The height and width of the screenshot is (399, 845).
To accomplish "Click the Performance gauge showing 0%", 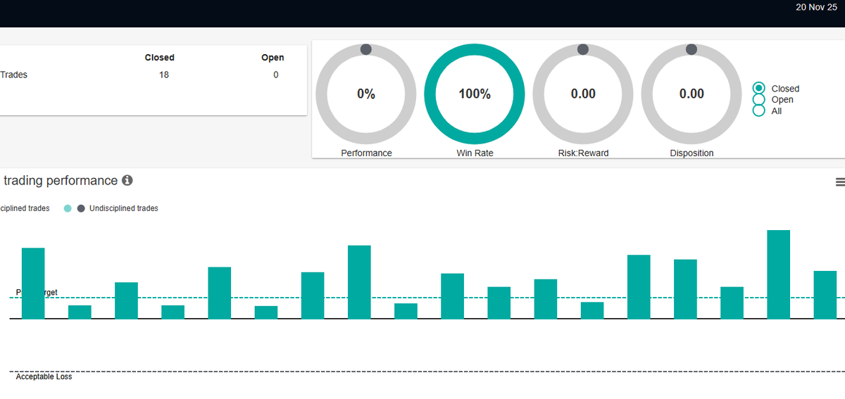I will click(x=366, y=94).
